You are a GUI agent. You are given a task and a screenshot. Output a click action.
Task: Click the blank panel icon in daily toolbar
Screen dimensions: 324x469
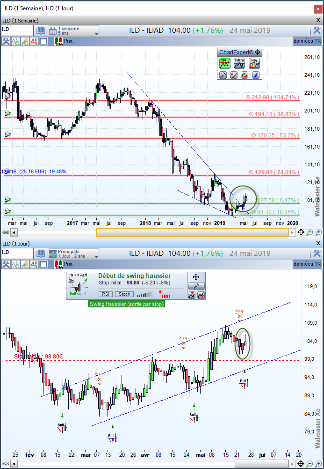coord(43,264)
